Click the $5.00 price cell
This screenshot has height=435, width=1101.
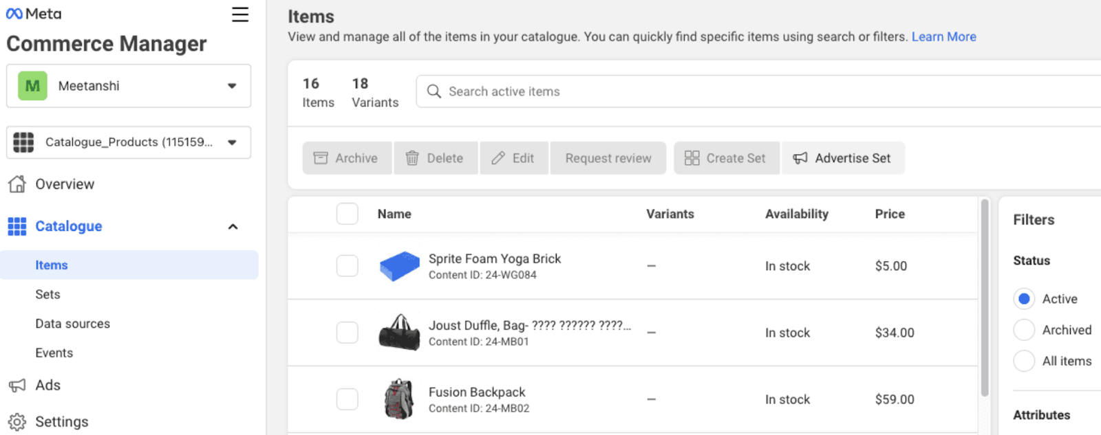tap(891, 266)
